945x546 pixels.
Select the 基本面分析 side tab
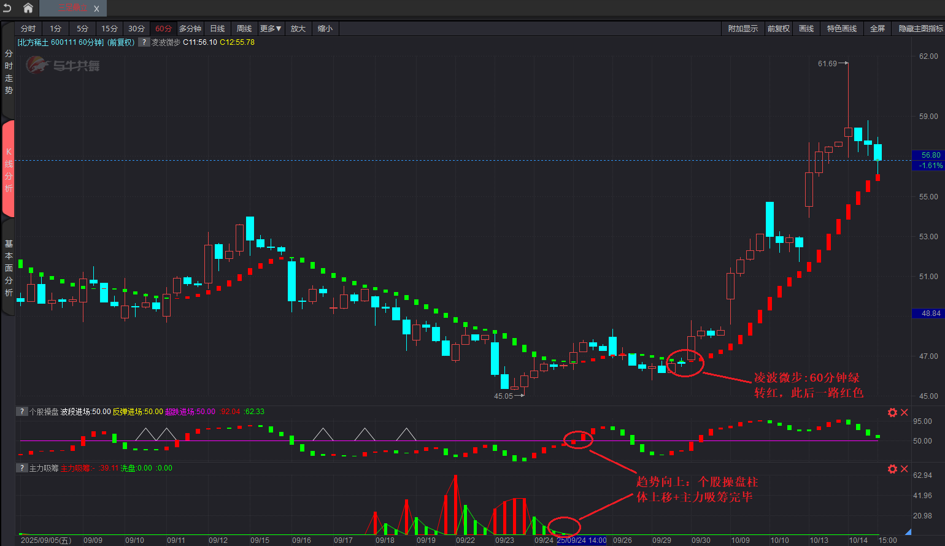coord(9,268)
